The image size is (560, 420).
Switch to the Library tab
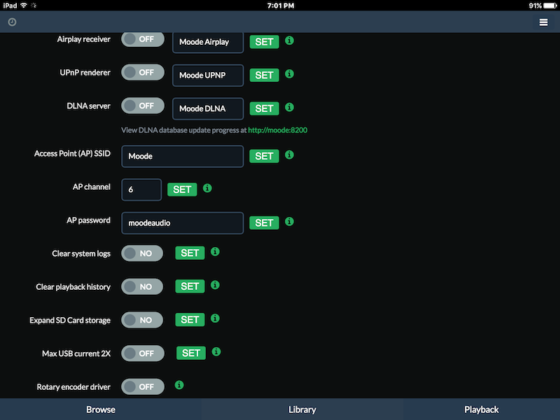coord(302,409)
